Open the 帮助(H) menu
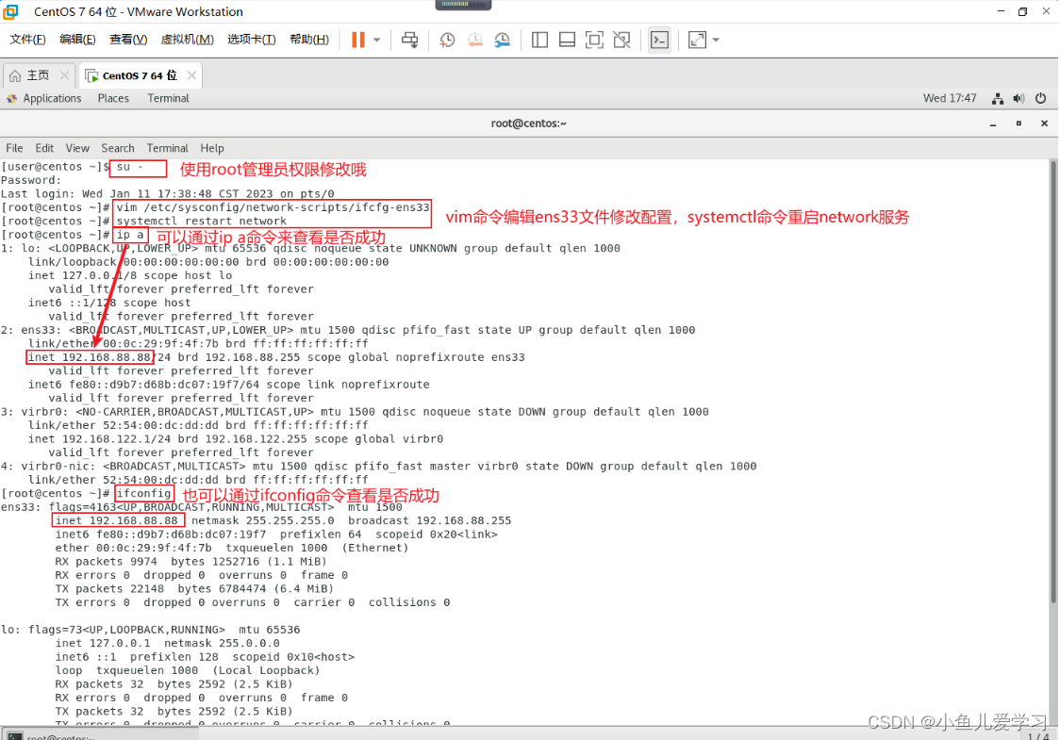 [309, 40]
